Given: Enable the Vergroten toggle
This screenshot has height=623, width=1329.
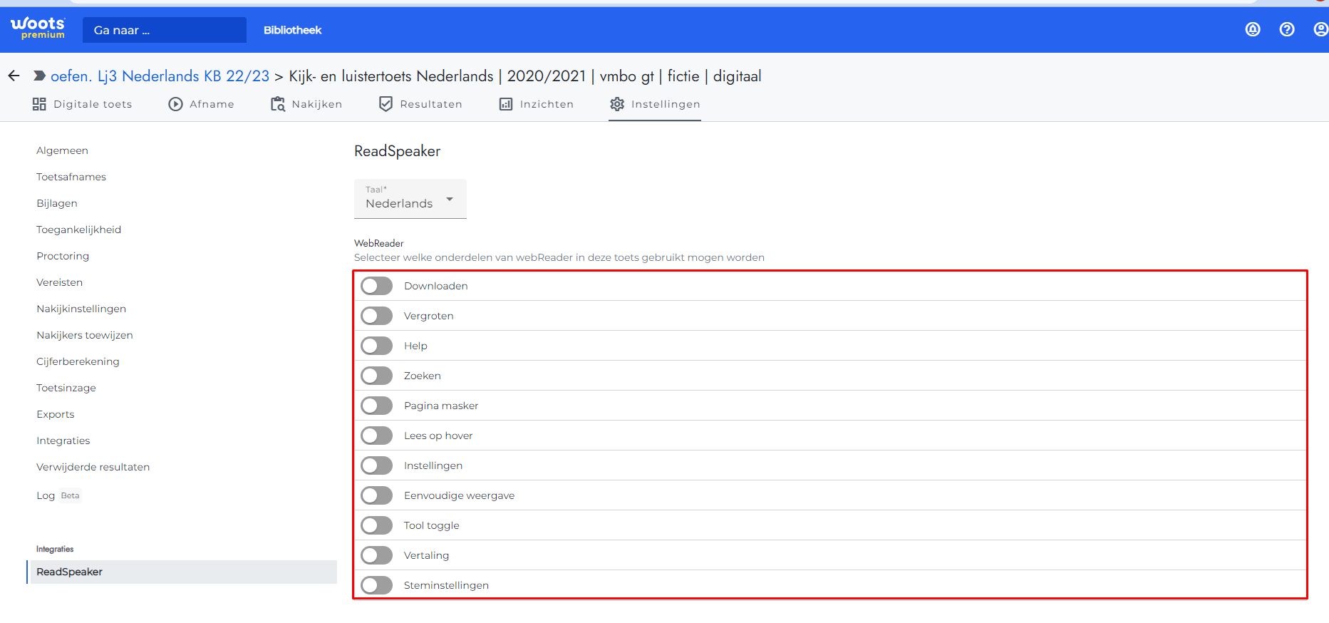Looking at the screenshot, I should 376,316.
